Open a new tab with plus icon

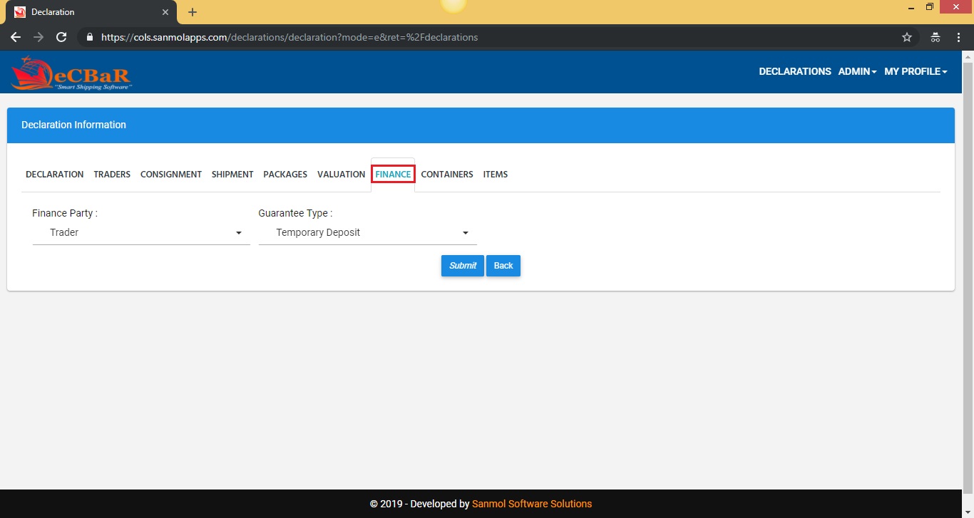[193, 12]
